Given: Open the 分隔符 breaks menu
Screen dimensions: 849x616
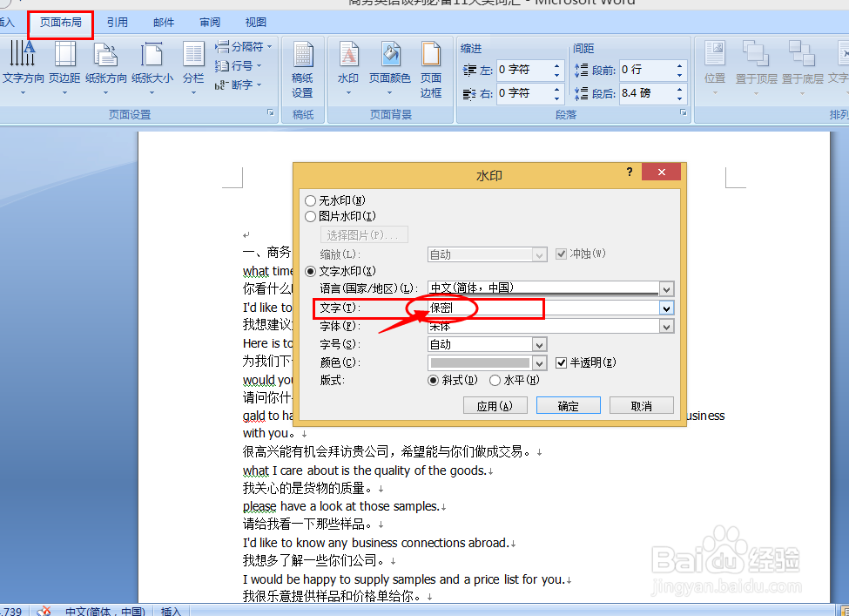Looking at the screenshot, I should pyautogui.click(x=243, y=47).
